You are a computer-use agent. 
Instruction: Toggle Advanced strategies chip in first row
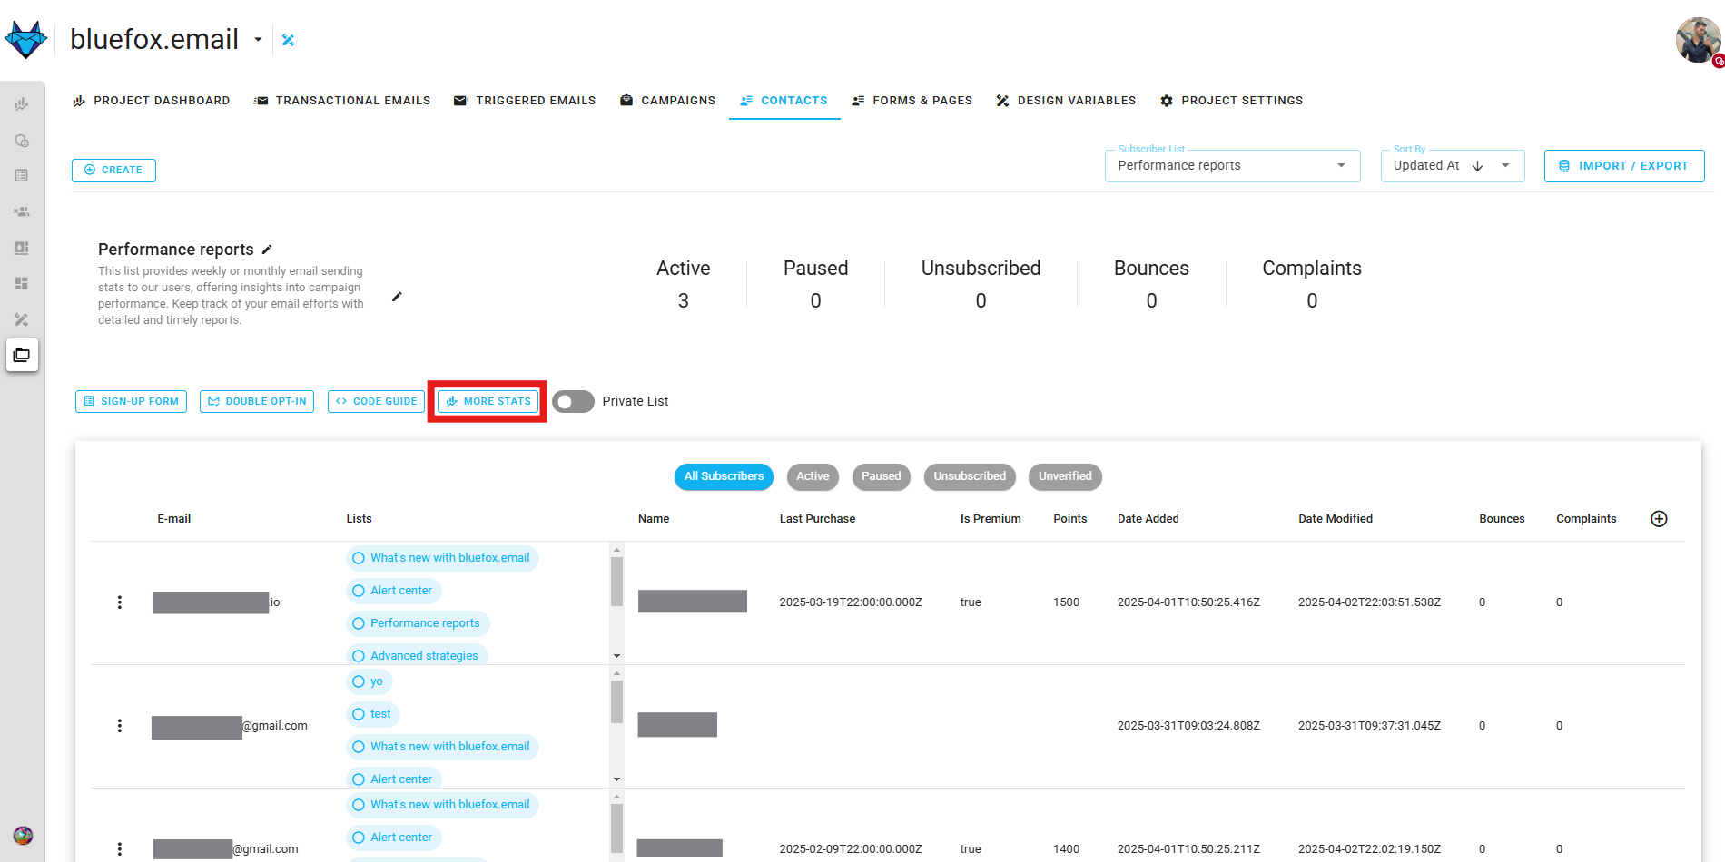pyautogui.click(x=417, y=655)
